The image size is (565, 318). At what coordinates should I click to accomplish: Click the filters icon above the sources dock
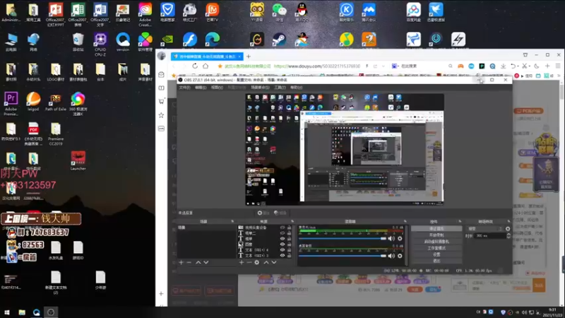280,213
